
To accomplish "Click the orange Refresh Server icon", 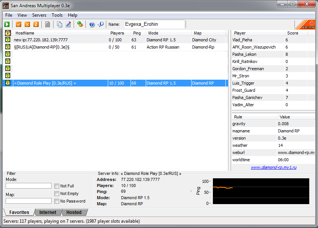I will coord(36,24).
